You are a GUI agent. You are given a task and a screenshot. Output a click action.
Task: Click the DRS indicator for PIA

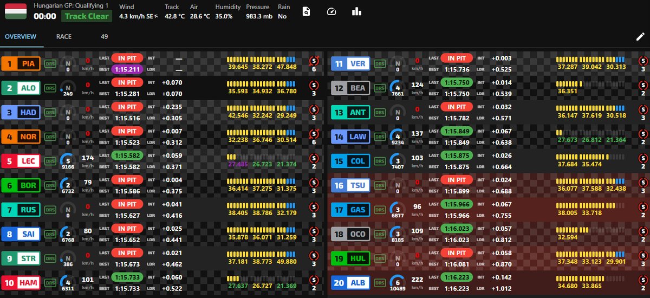(x=50, y=64)
